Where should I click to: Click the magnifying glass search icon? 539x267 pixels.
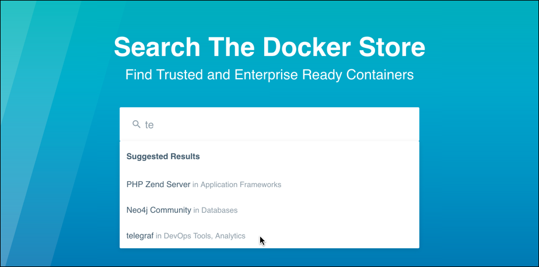point(136,124)
